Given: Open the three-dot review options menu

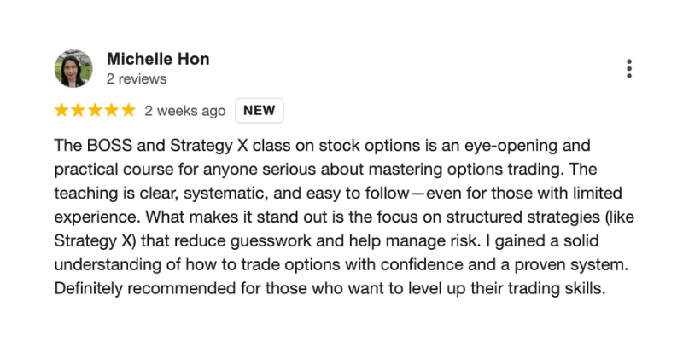Looking at the screenshot, I should click(x=628, y=69).
